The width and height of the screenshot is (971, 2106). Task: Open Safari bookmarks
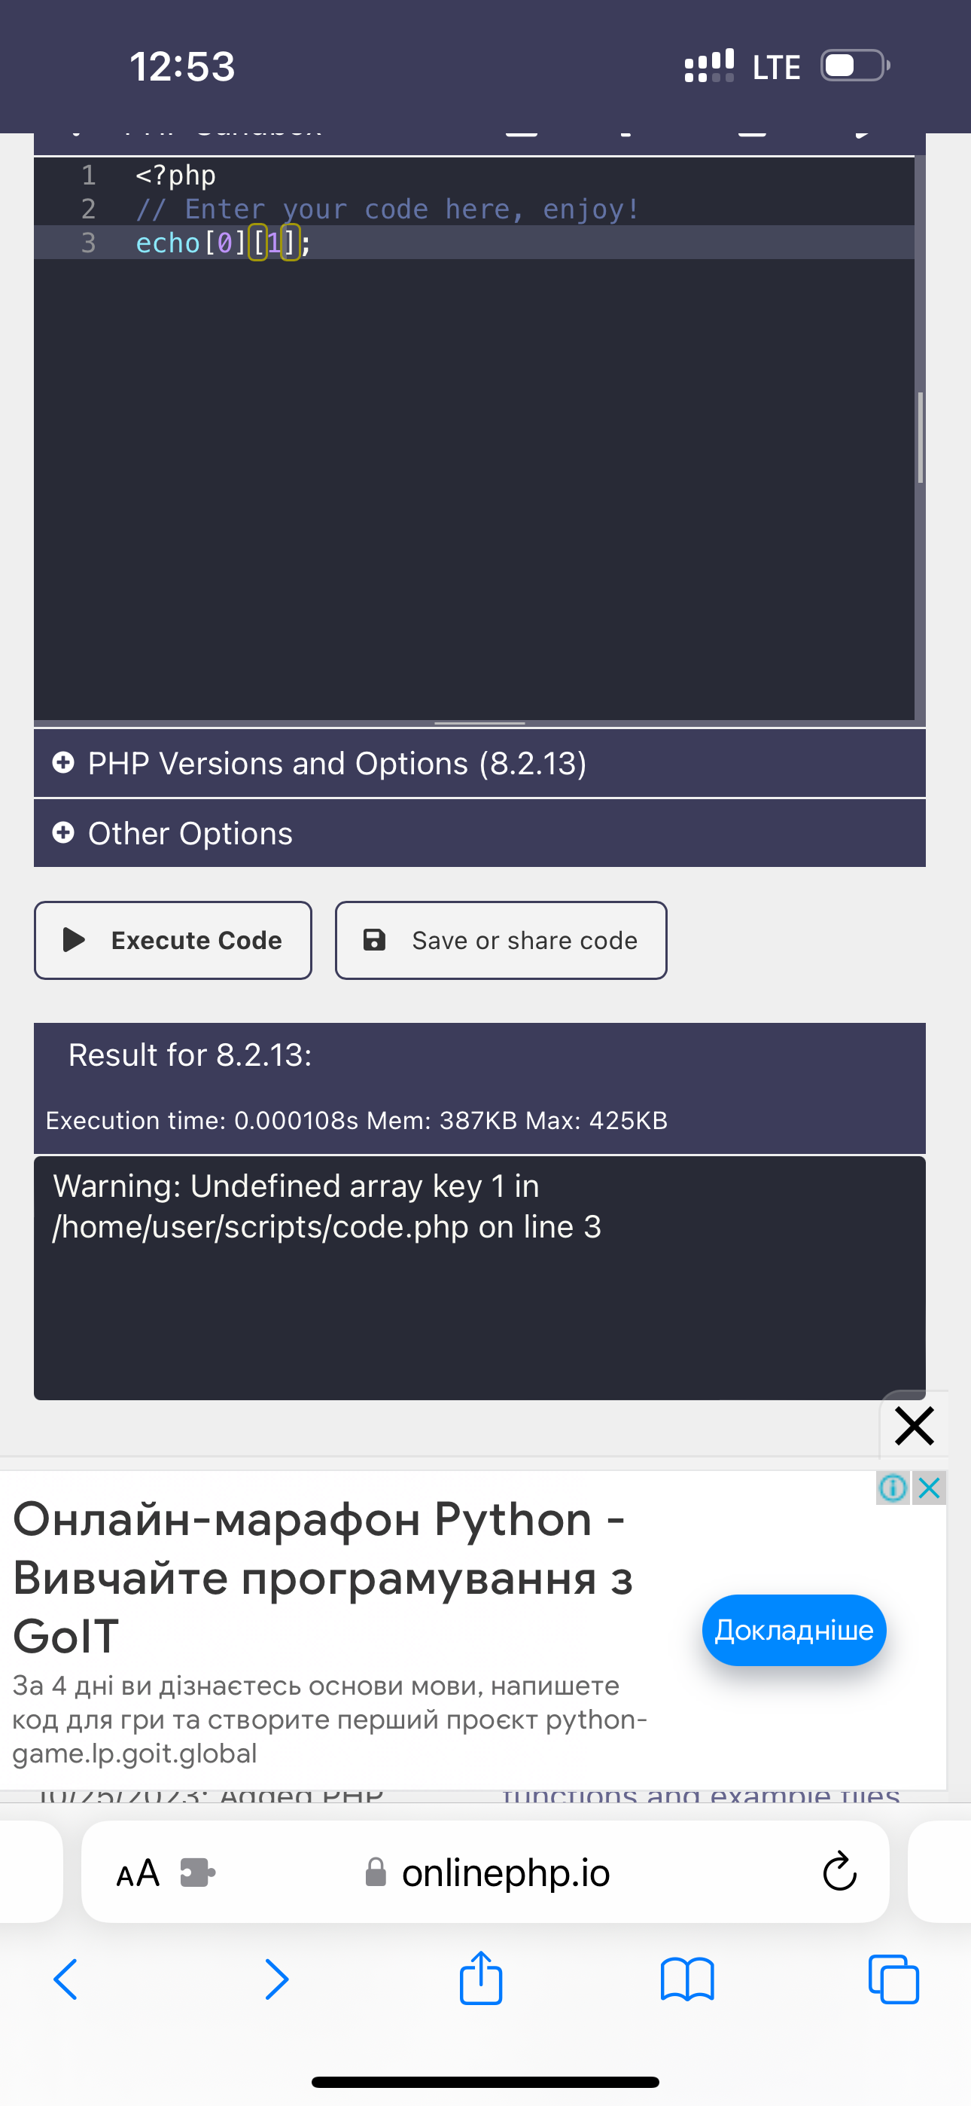[x=686, y=1979]
